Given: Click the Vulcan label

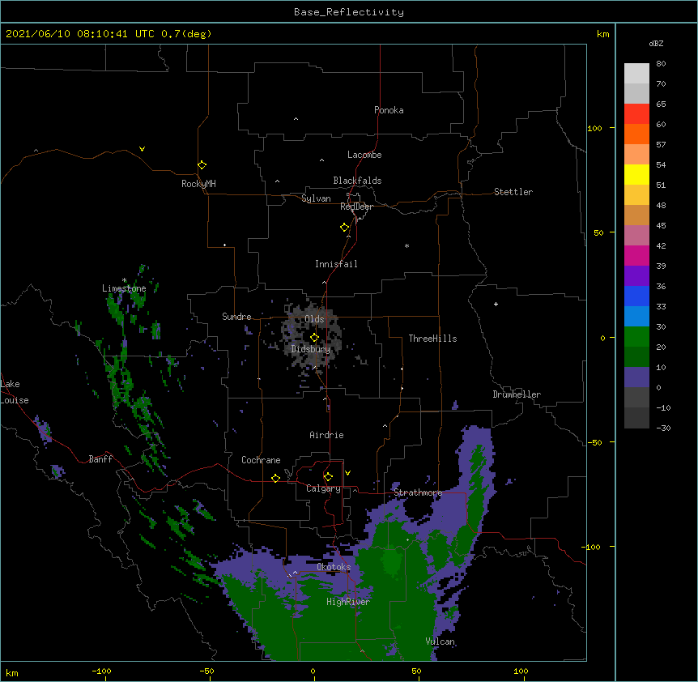Looking at the screenshot, I should pos(440,642).
